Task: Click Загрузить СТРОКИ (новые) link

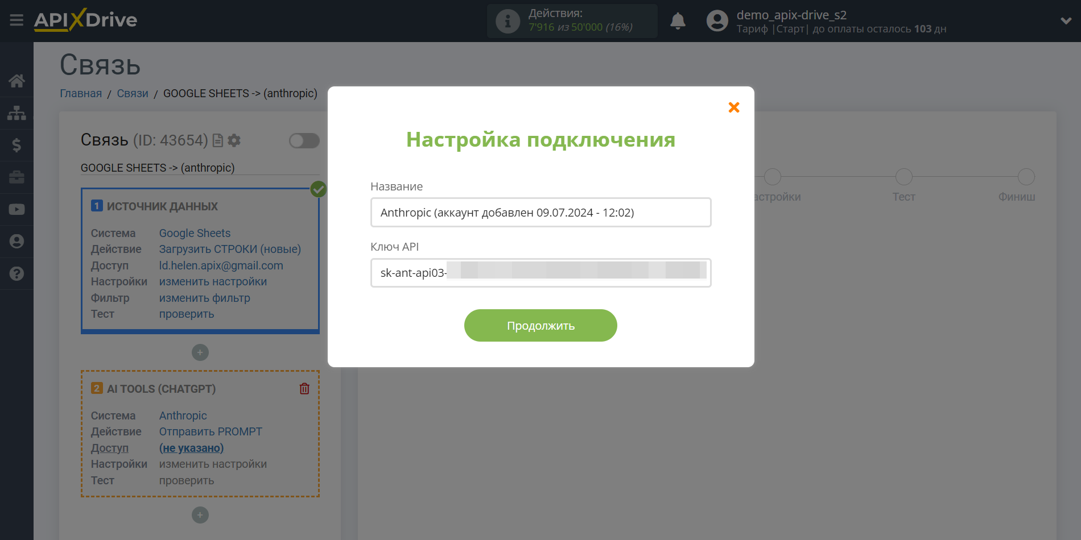Action: tap(230, 249)
